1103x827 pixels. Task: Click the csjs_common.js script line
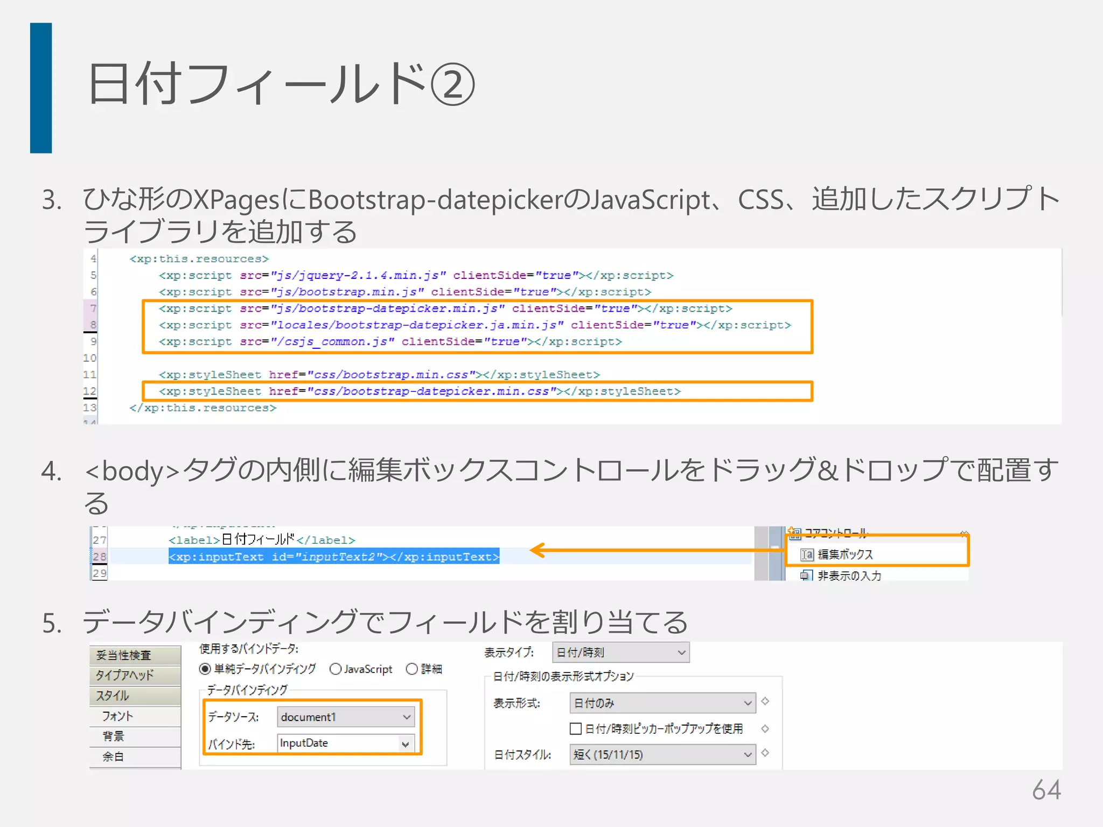pos(390,342)
